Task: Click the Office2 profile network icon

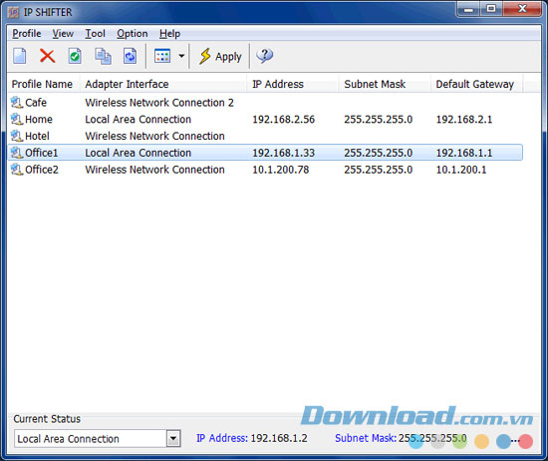Action: click(17, 170)
